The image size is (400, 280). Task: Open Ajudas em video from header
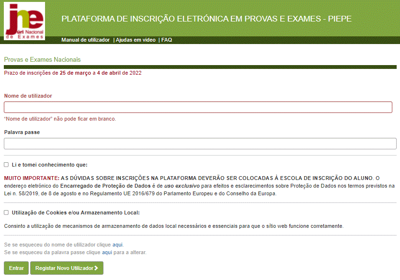coord(136,40)
